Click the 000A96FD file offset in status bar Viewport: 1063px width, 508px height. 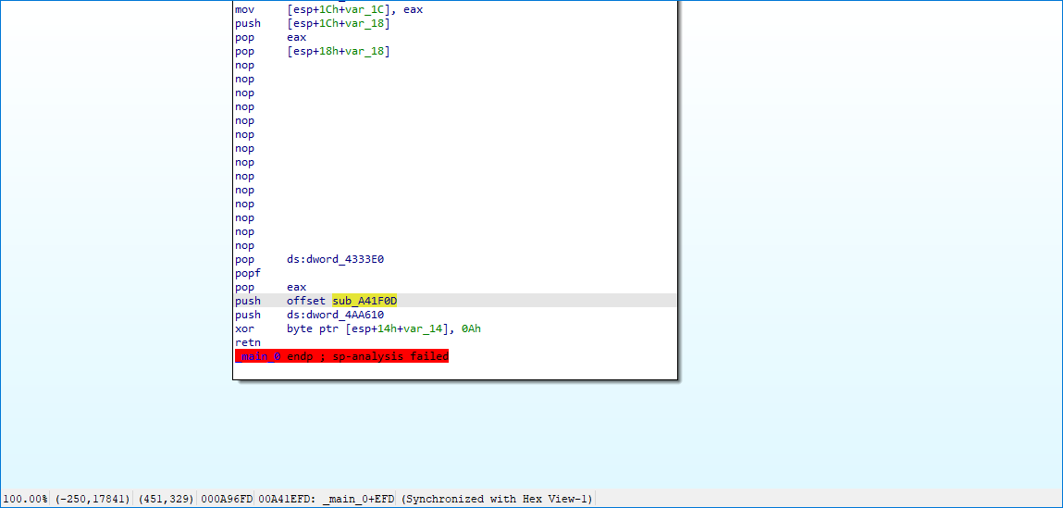point(227,499)
